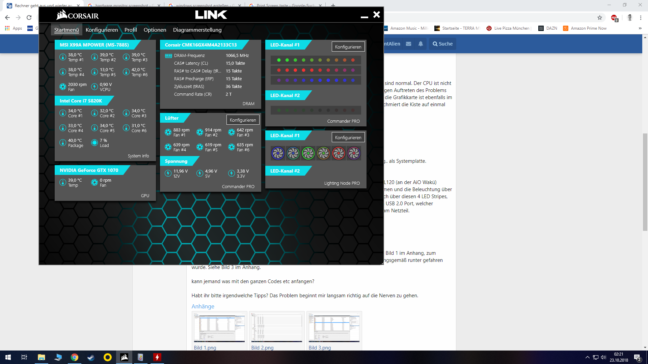Image resolution: width=648 pixels, height=364 pixels.
Task: Expand the bookmarks overflow chevron
Action: 640,28
